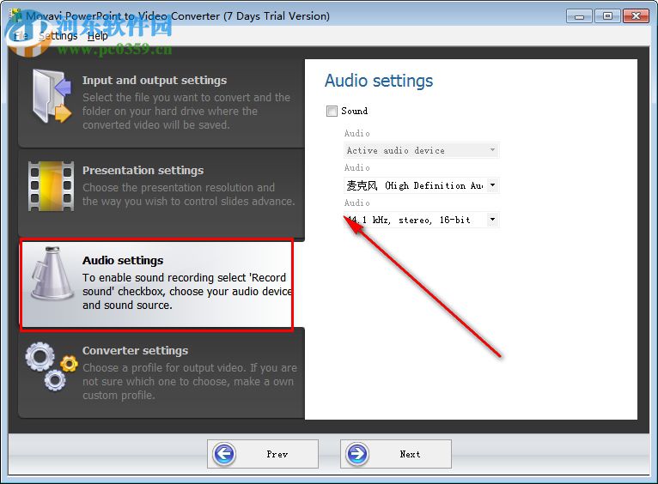Switch to Presentation settings step
658x484 pixels.
pos(161,192)
